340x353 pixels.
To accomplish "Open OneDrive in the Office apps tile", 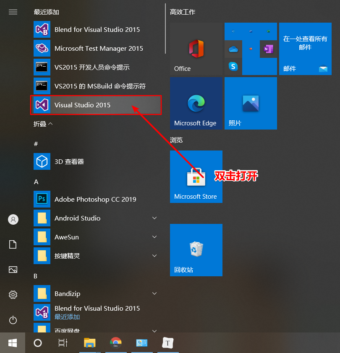I will tap(233, 49).
